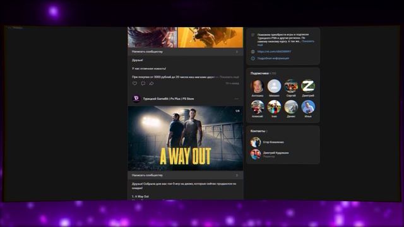Open contact name Егор Коваленко
The height and width of the screenshot is (227, 404).
[273, 142]
